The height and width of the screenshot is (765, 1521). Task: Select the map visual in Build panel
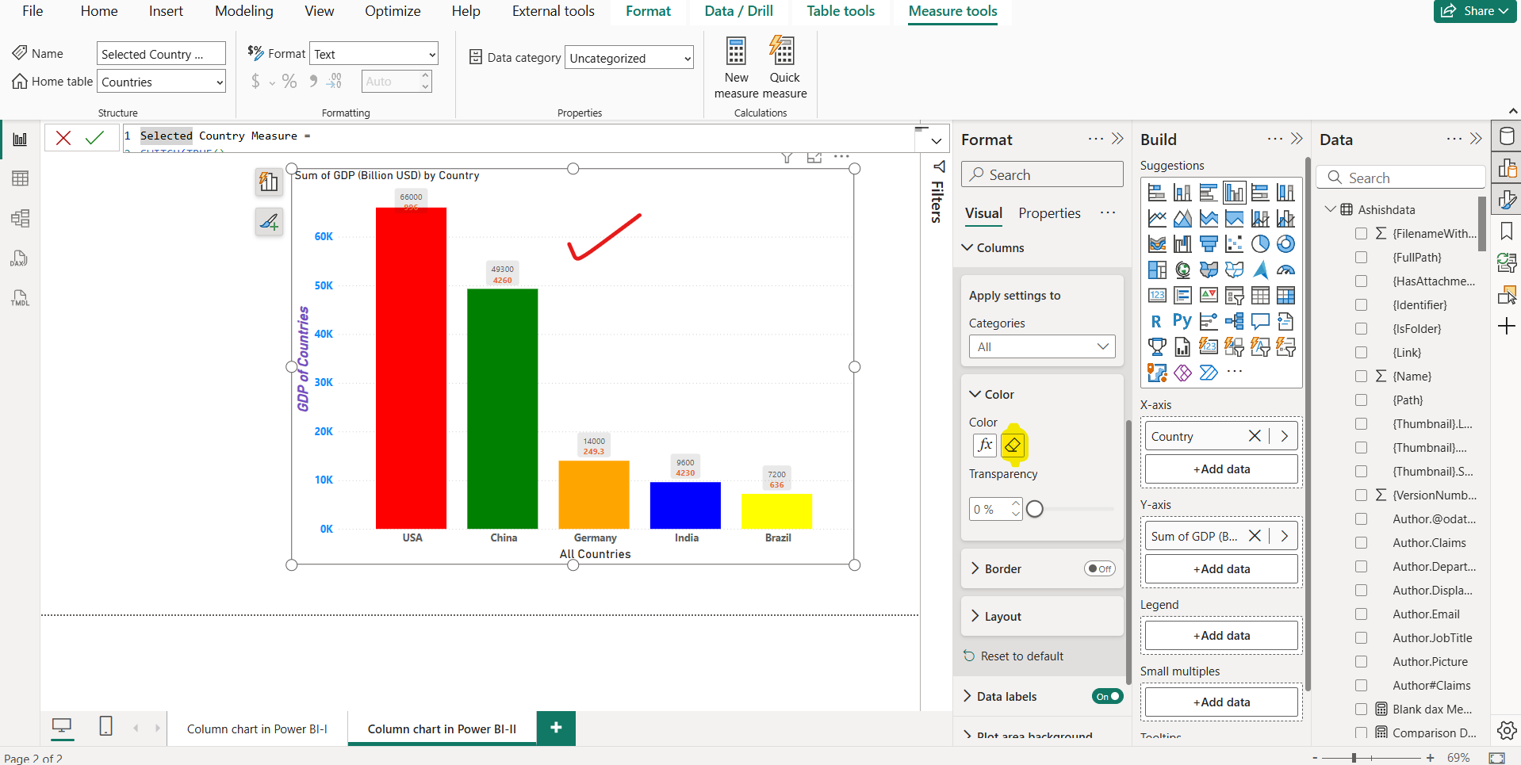1182,270
